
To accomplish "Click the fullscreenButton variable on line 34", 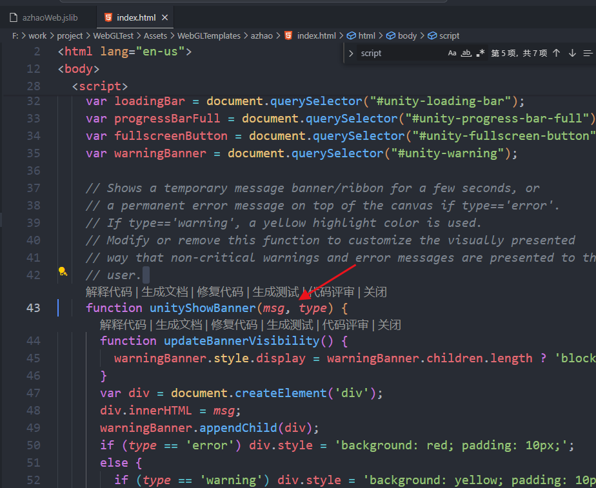I will pyautogui.click(x=171, y=136).
